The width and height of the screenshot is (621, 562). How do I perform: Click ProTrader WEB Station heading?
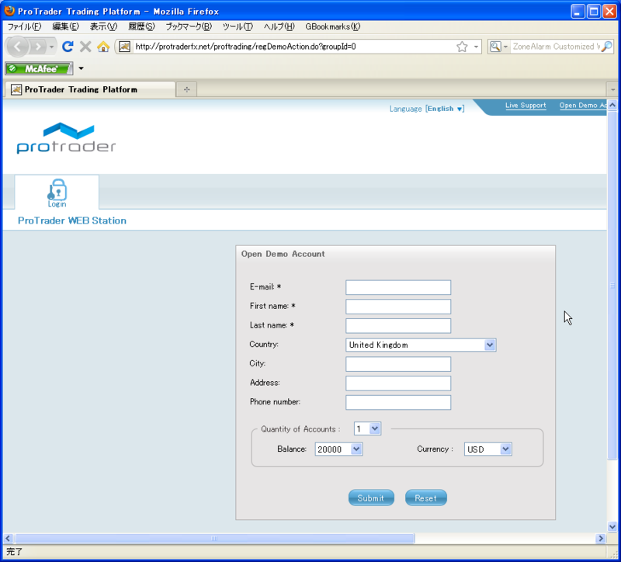[x=72, y=220]
